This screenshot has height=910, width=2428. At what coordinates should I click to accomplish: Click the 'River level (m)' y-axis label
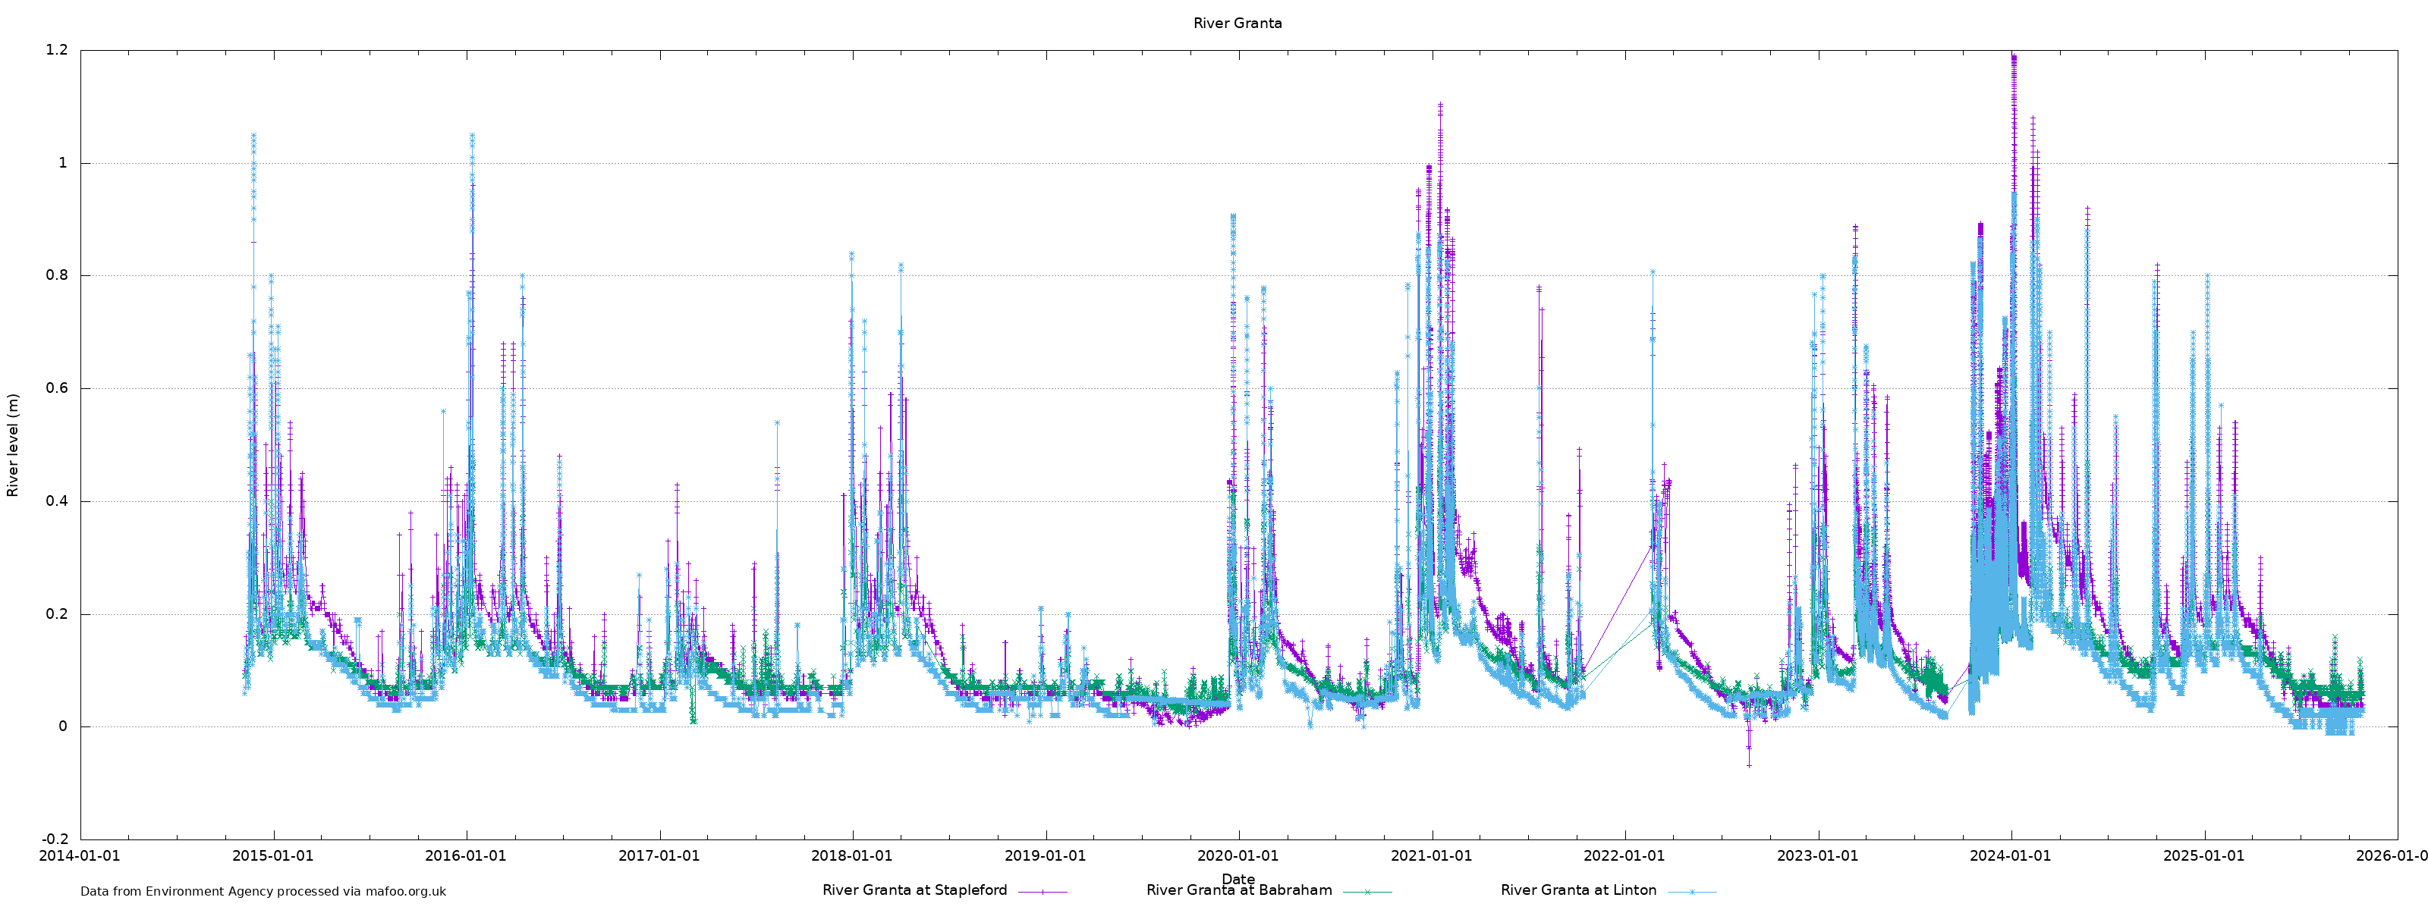tap(13, 446)
